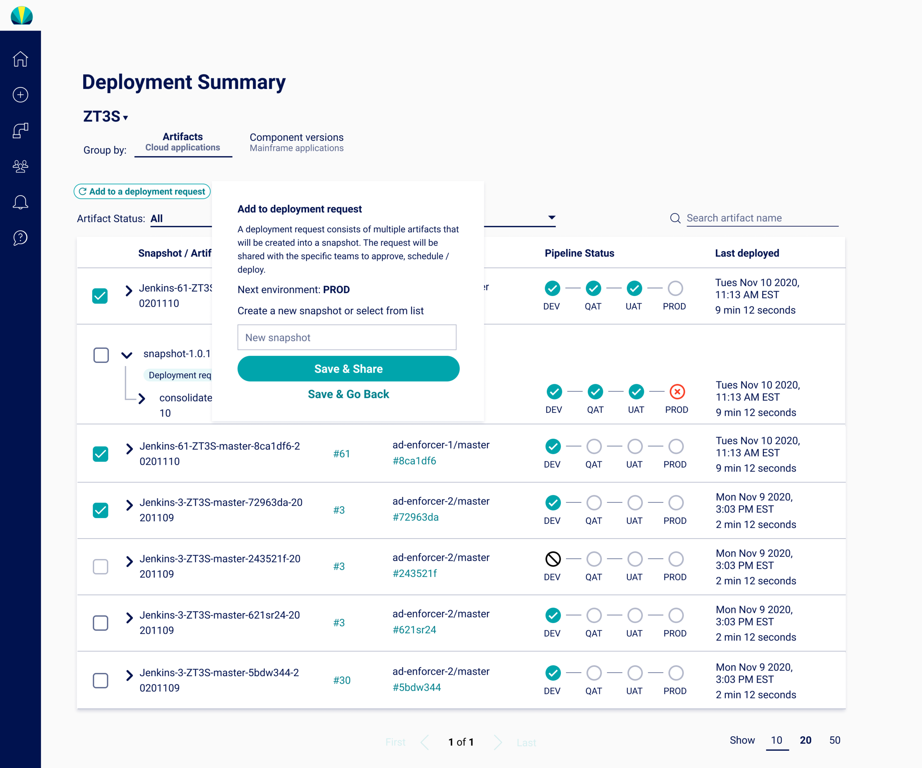Click Save & Share button
The height and width of the screenshot is (768, 922).
(348, 369)
